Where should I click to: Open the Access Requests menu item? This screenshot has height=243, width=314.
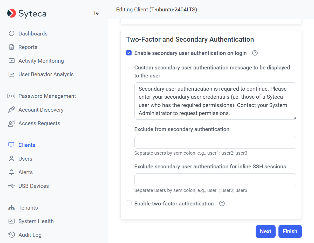point(39,123)
